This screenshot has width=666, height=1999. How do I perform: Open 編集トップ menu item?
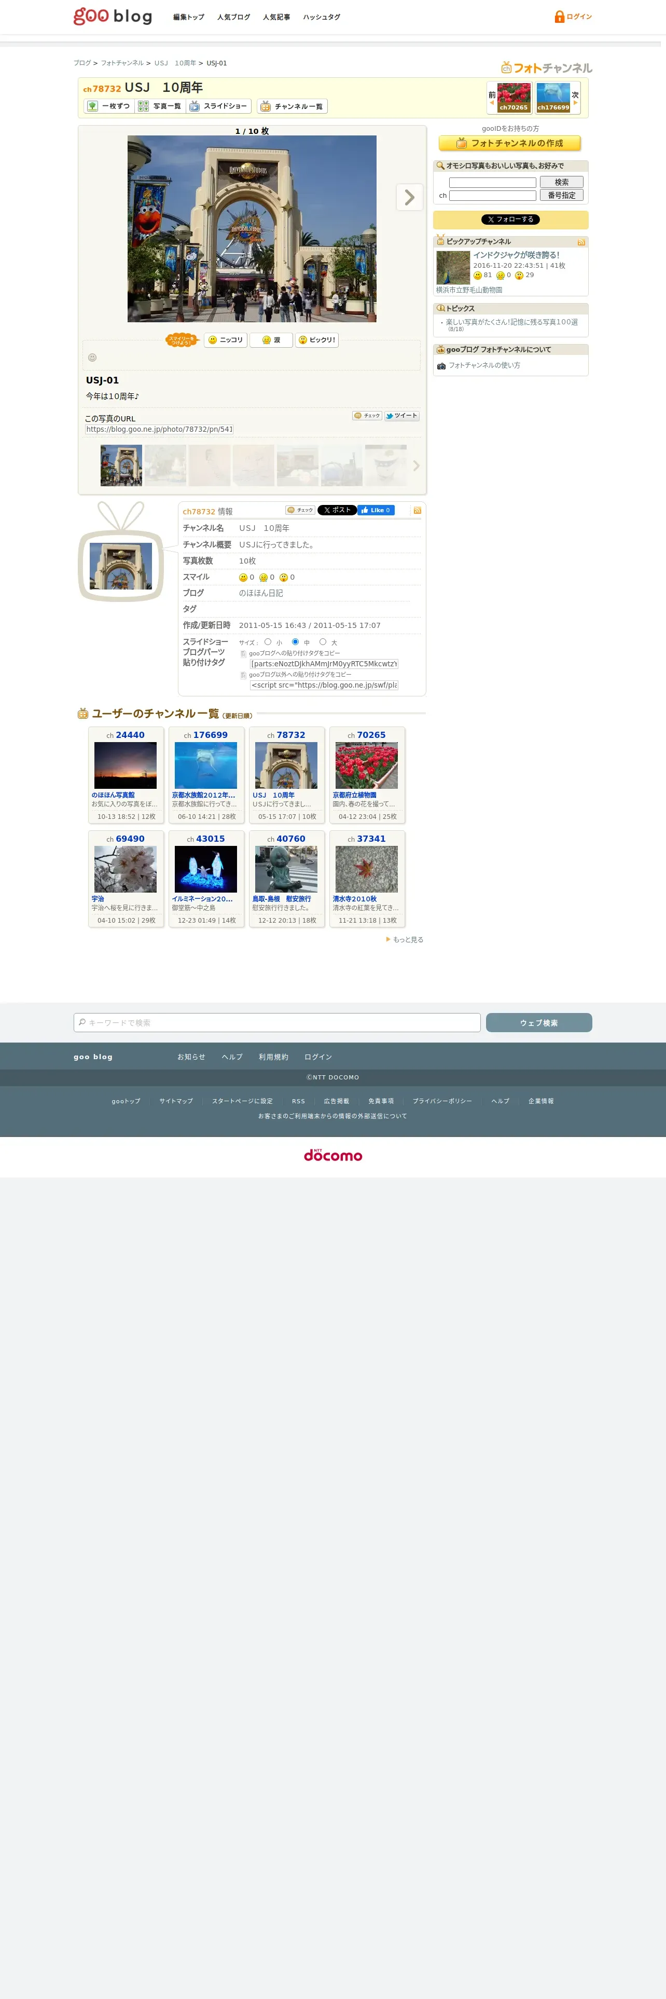188,17
